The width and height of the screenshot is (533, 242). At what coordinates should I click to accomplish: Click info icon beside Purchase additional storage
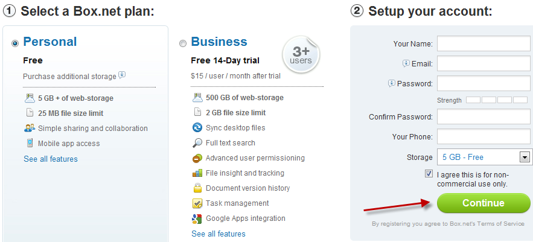[122, 75]
